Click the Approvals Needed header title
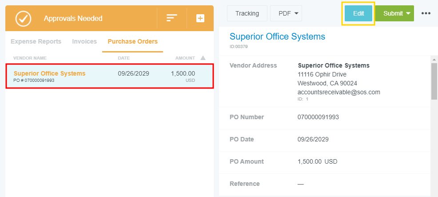The width and height of the screenshot is (438, 197). pyautogui.click(x=73, y=19)
